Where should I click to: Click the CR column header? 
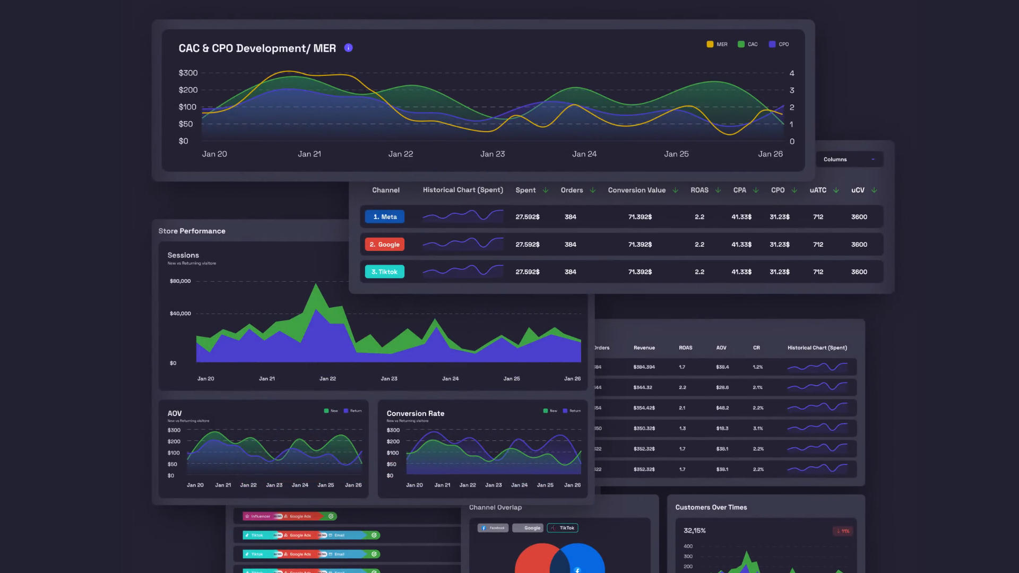point(756,348)
